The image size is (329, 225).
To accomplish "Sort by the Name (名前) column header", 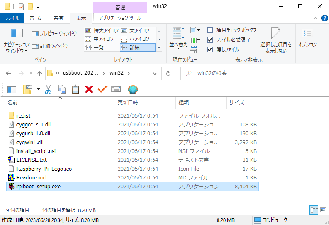I will [60, 103].
